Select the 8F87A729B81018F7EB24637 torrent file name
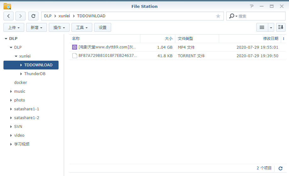 [108, 56]
